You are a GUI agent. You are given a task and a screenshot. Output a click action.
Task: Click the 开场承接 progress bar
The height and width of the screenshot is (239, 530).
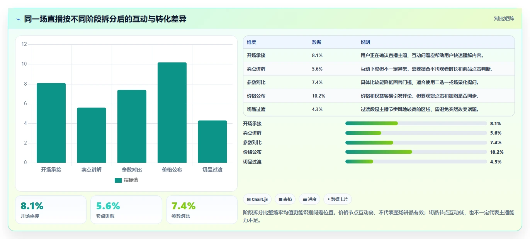(x=416, y=123)
